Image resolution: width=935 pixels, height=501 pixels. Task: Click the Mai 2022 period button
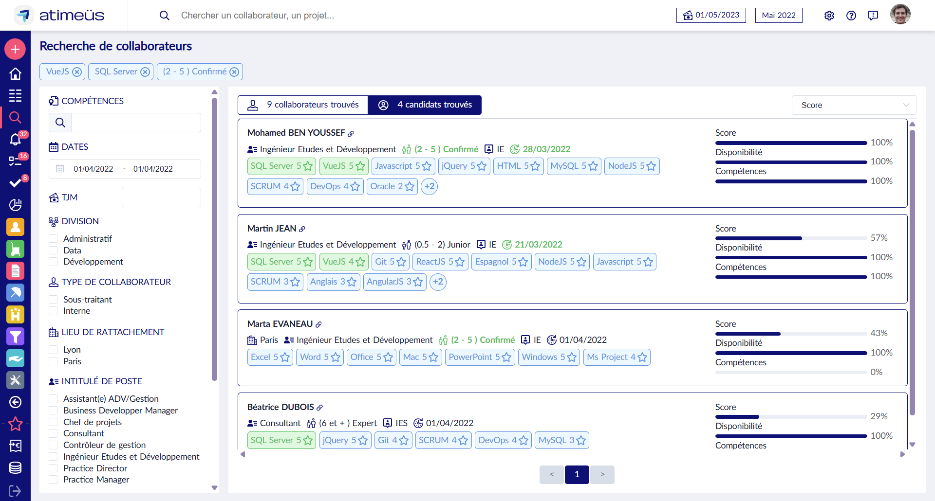(x=778, y=16)
